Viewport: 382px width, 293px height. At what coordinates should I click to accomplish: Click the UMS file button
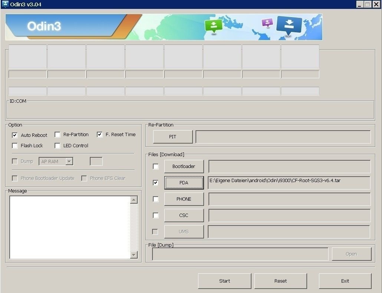184,232
